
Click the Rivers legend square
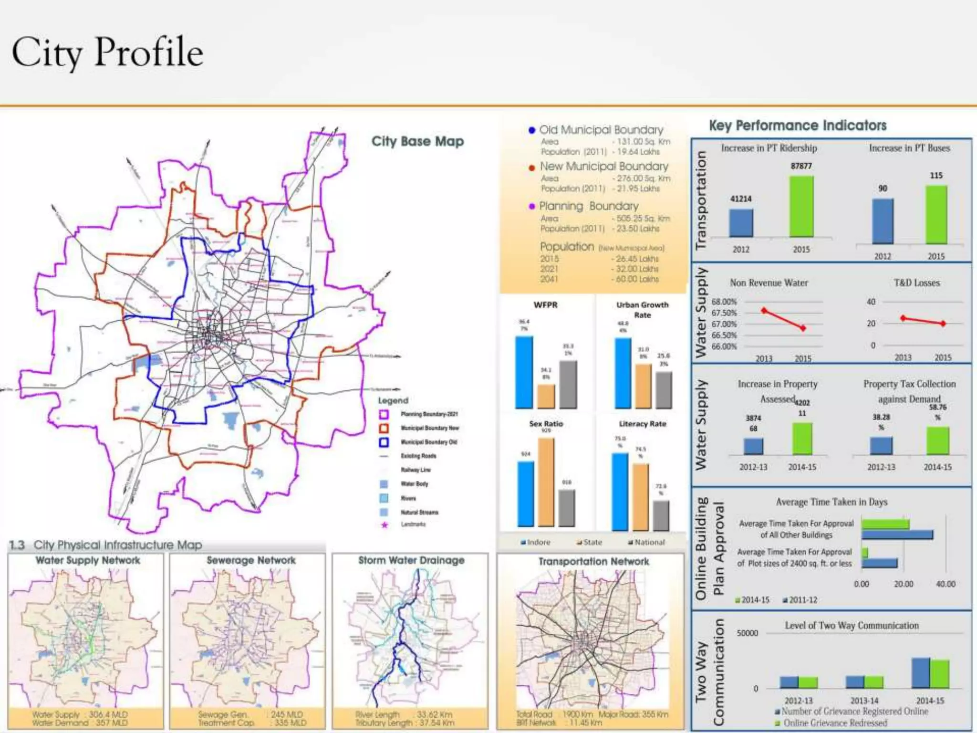[384, 498]
